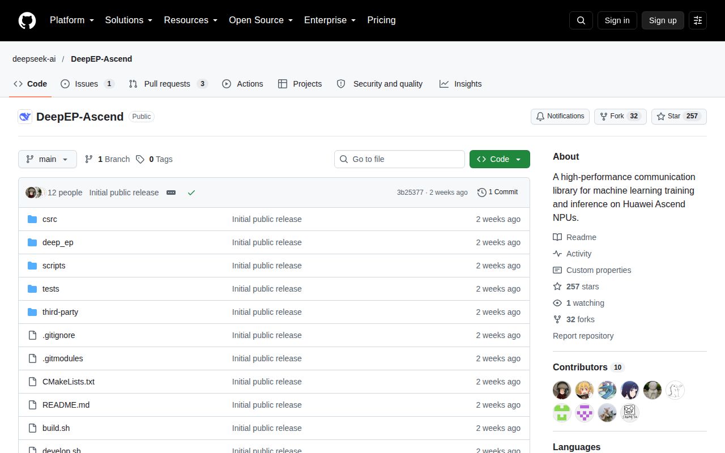The width and height of the screenshot is (725, 453).
Task: Expand the Platform menu
Action: pos(72,20)
